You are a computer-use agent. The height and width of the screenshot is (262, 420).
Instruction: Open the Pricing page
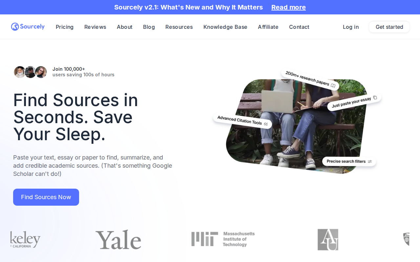65,27
